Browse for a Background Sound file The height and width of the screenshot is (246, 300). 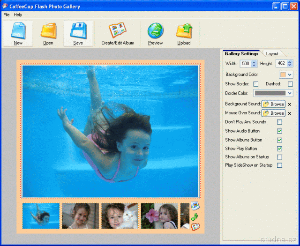tap(273, 104)
